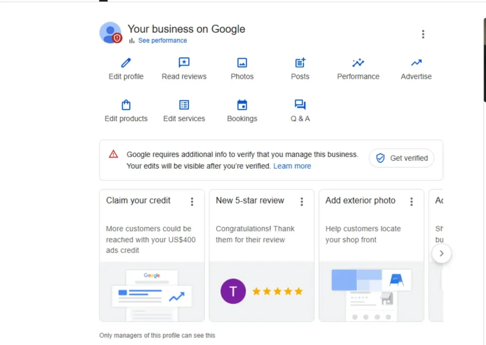486x345 pixels.
Task: Click the business profile avatar
Action: point(110,33)
